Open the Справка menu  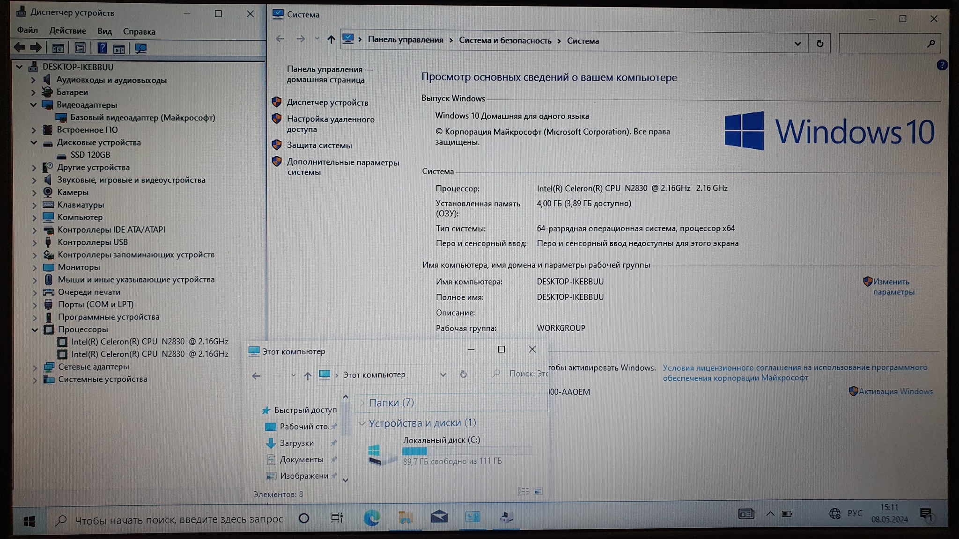tap(139, 32)
